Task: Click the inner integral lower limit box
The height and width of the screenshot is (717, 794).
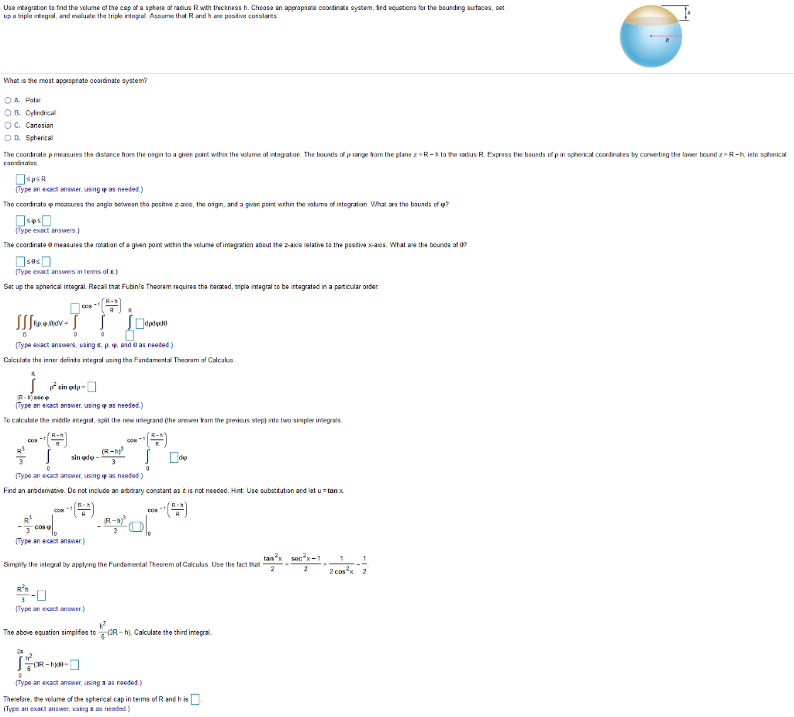Action: click(129, 336)
